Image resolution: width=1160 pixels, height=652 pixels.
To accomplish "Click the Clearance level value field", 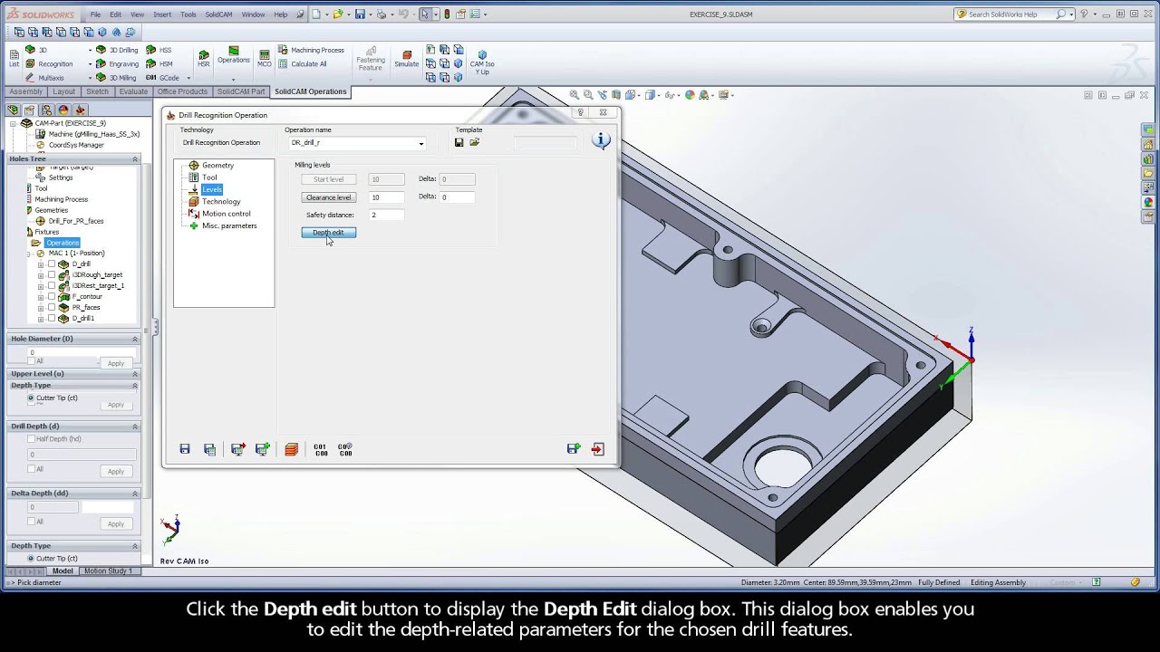I will [387, 197].
